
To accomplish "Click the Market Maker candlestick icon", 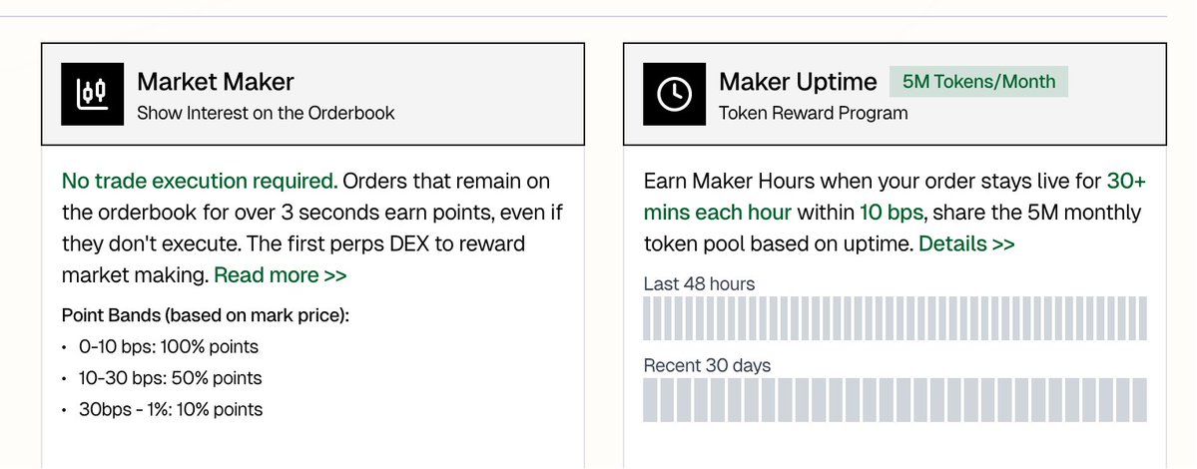I will tap(92, 95).
